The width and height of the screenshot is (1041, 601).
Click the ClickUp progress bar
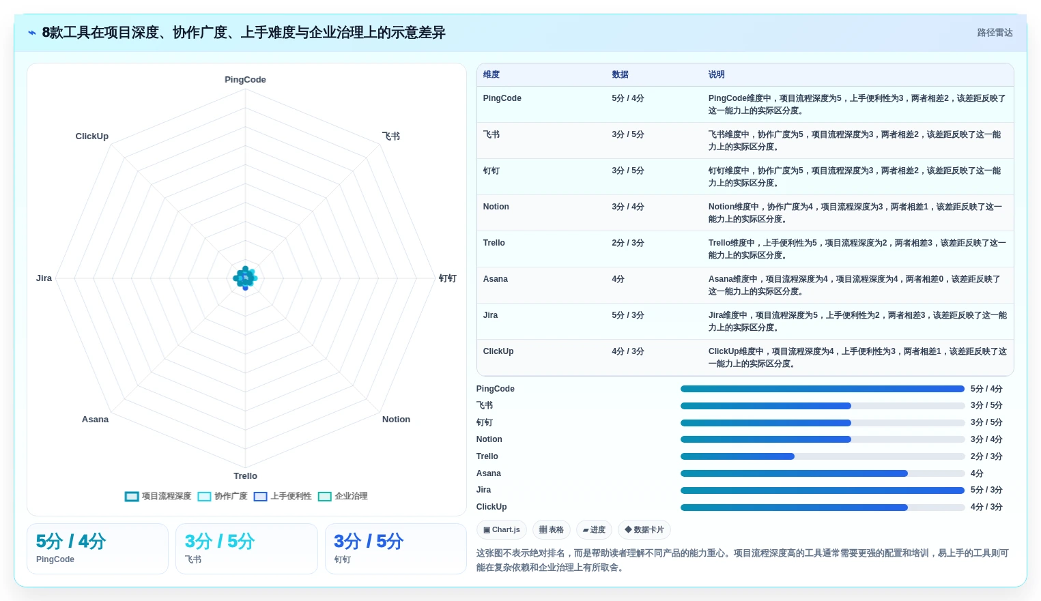(x=823, y=508)
